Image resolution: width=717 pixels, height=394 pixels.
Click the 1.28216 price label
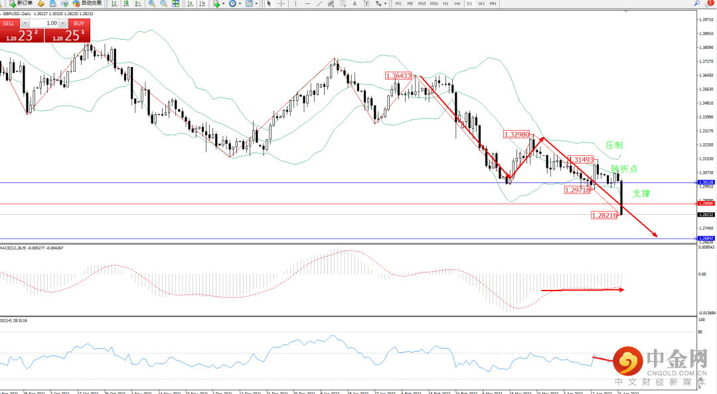(604, 216)
